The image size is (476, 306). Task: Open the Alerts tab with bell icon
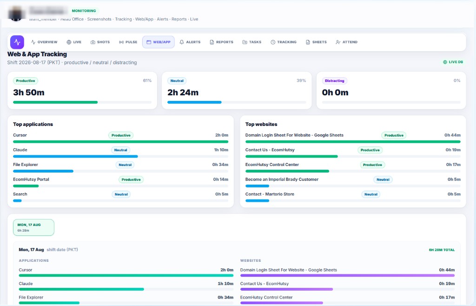pyautogui.click(x=190, y=42)
